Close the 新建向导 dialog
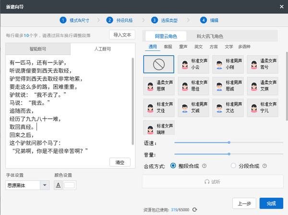The height and width of the screenshot is (215, 288). point(282,7)
